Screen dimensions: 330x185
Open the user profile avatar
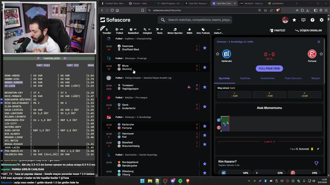[285, 20]
